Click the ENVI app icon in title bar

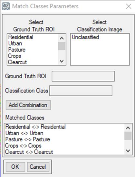click(x=6, y=6)
